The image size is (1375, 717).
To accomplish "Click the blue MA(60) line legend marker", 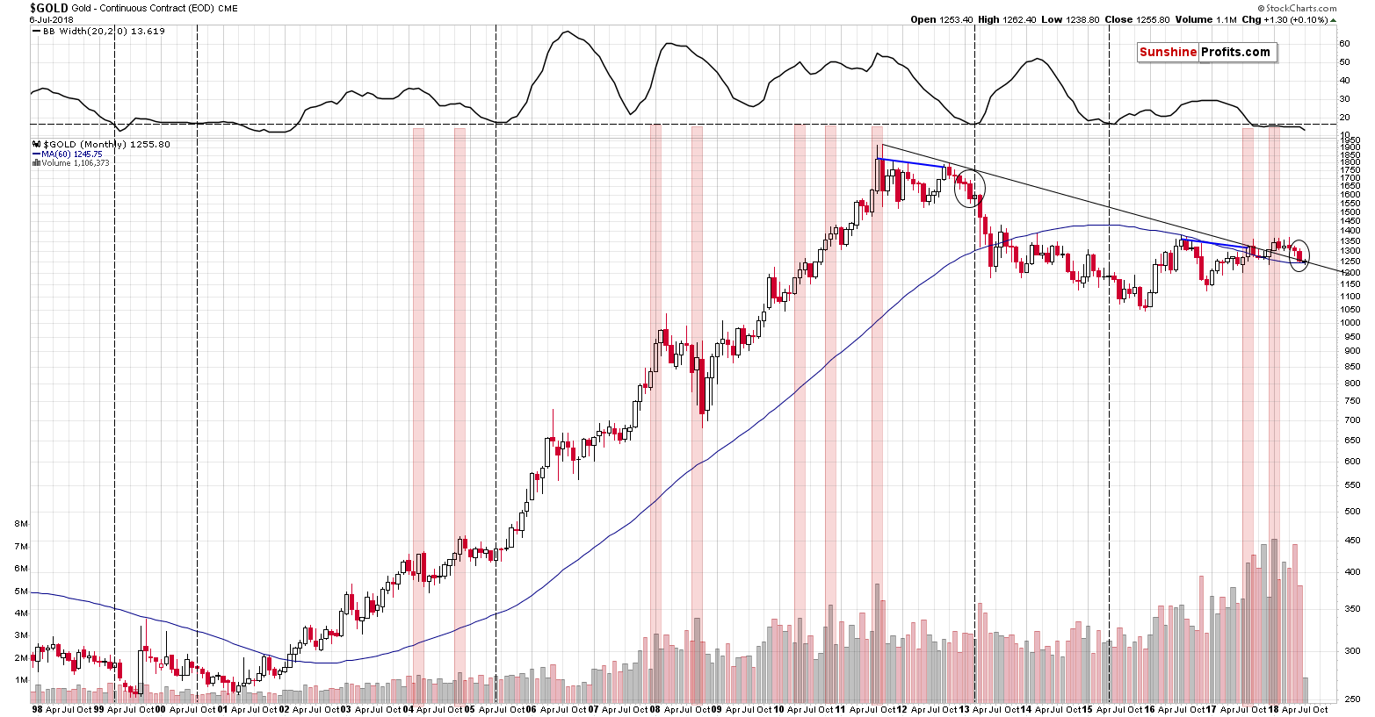I will point(35,154).
